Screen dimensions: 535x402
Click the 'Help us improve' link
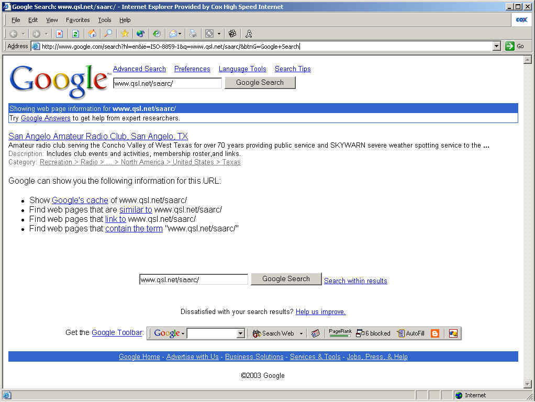tap(320, 311)
